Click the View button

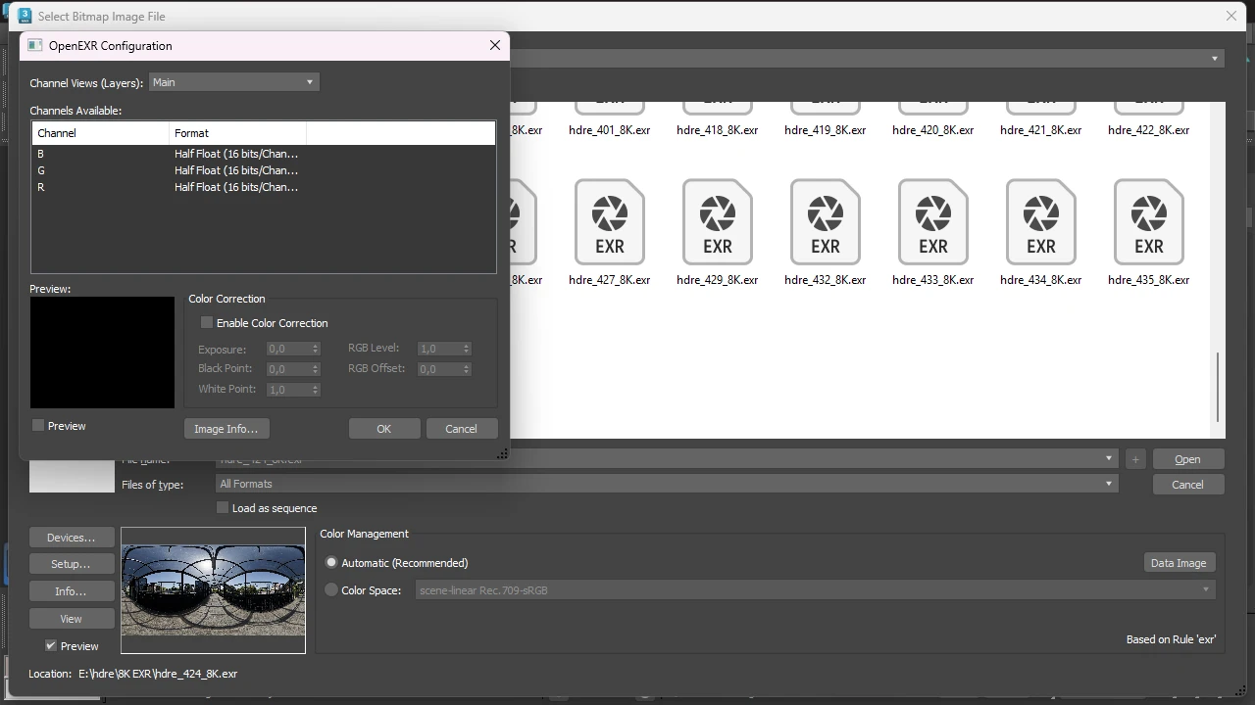(72, 619)
